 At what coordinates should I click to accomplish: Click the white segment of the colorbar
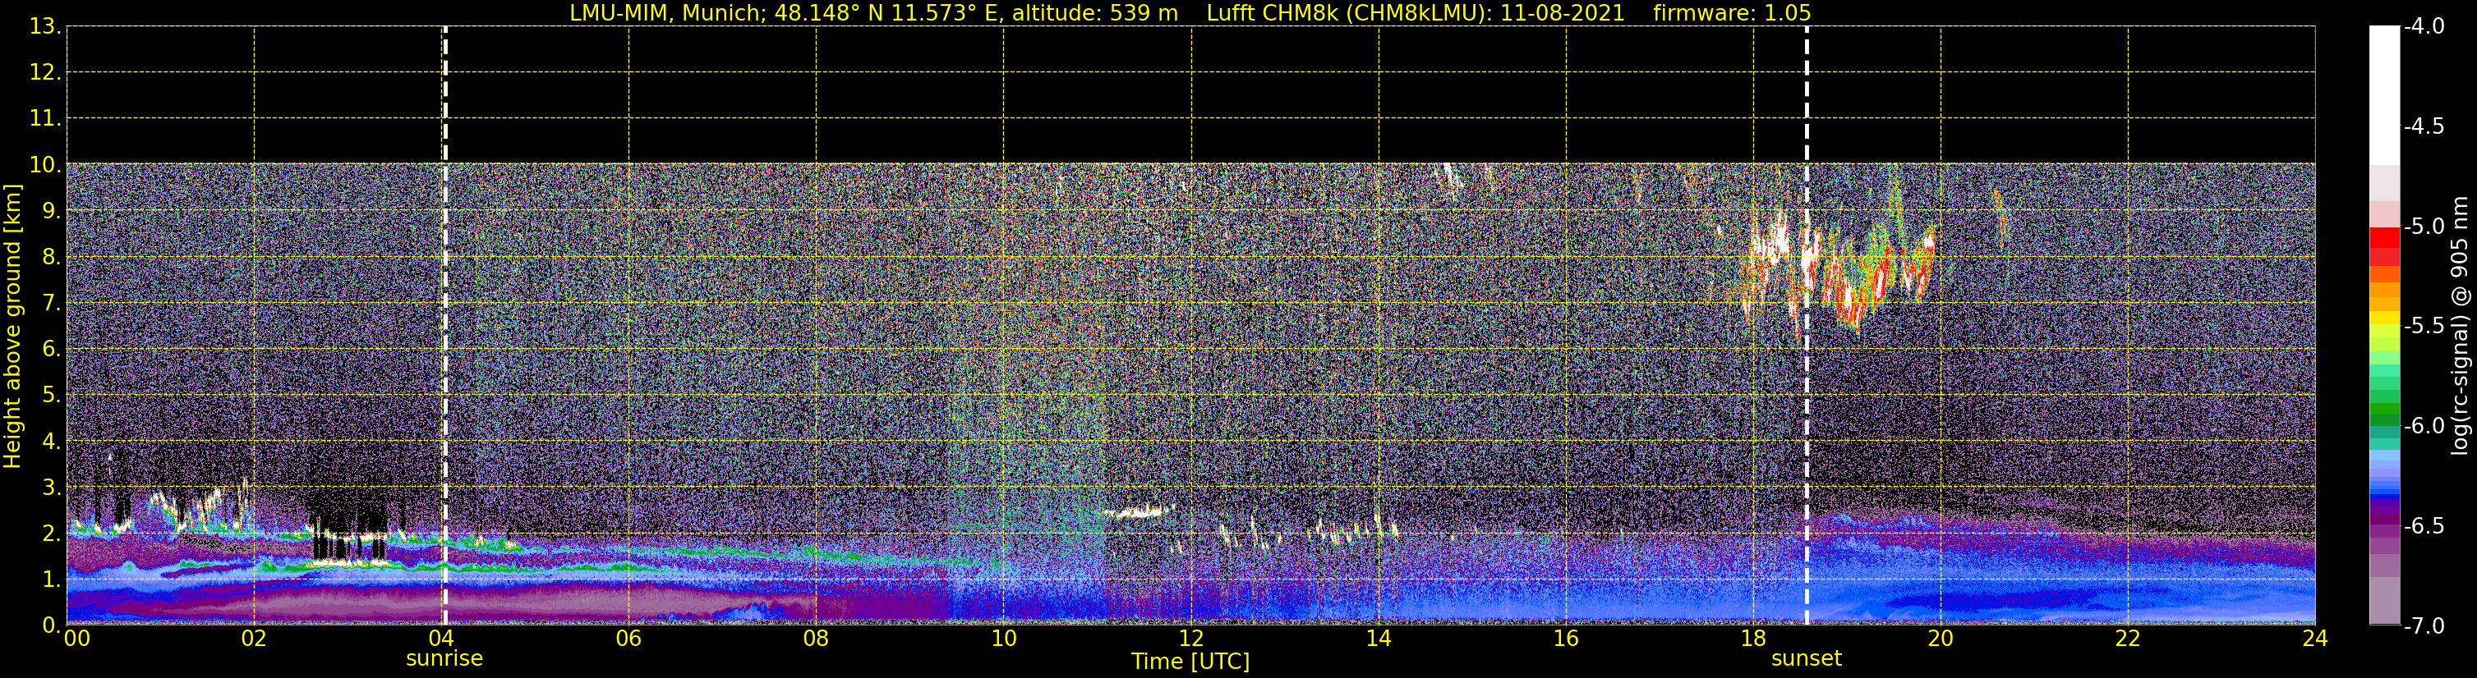[2383, 94]
